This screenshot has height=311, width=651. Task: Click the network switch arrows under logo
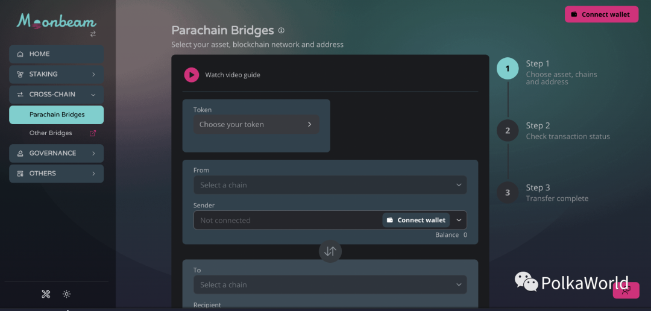coord(93,34)
